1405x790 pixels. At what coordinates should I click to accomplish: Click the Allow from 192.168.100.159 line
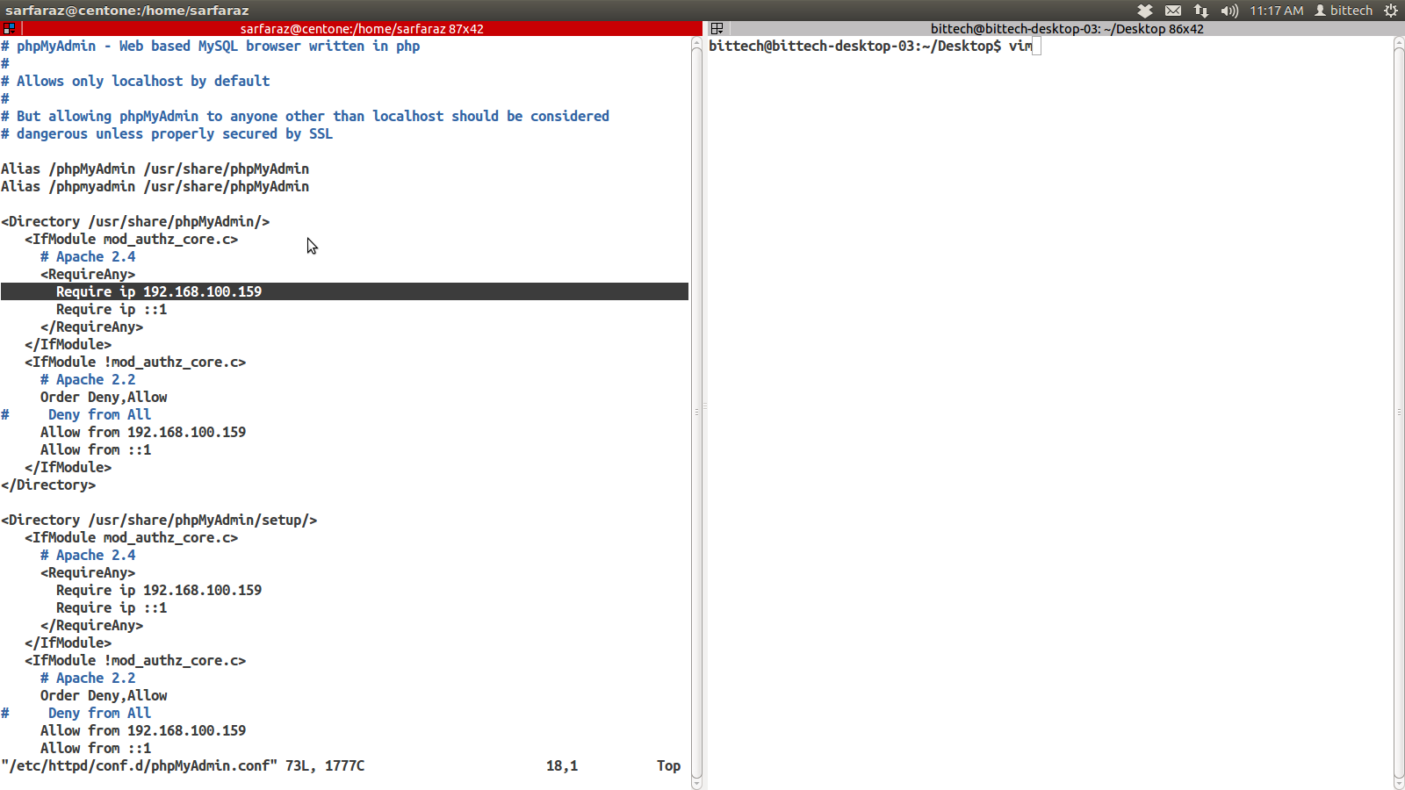143,432
